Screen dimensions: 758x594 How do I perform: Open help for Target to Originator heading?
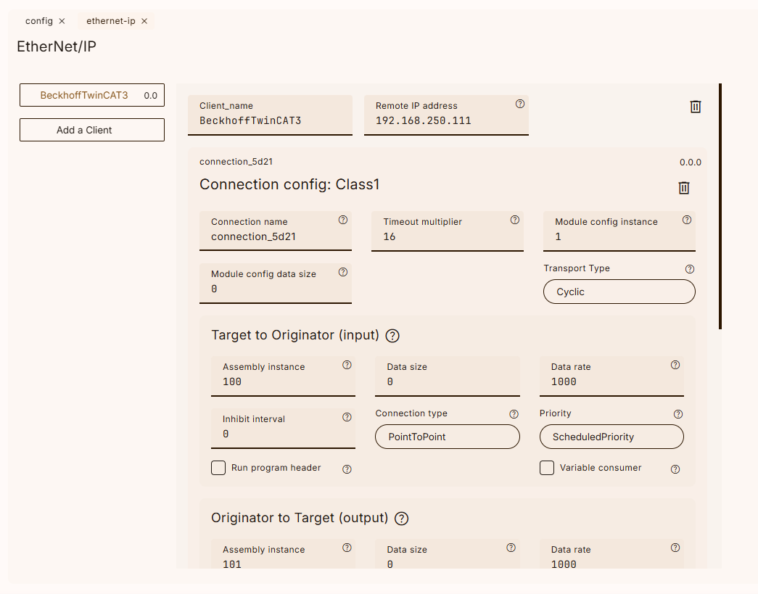pyautogui.click(x=392, y=336)
